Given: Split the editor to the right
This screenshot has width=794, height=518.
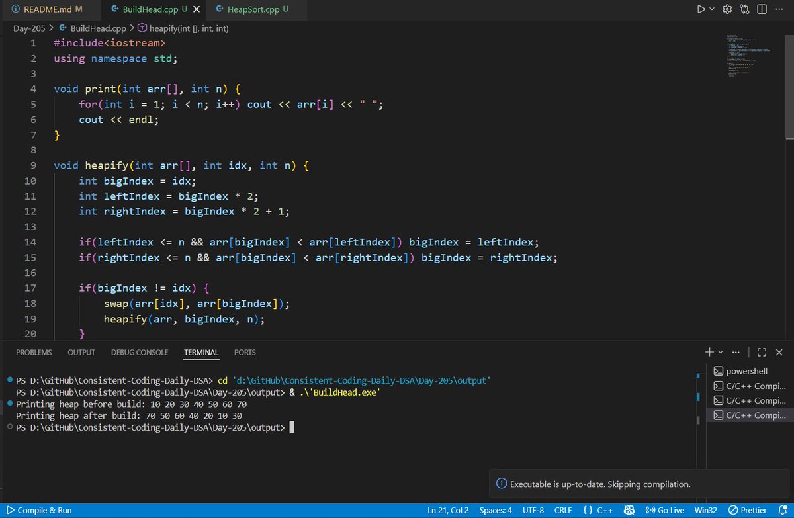Looking at the screenshot, I should tap(762, 9).
